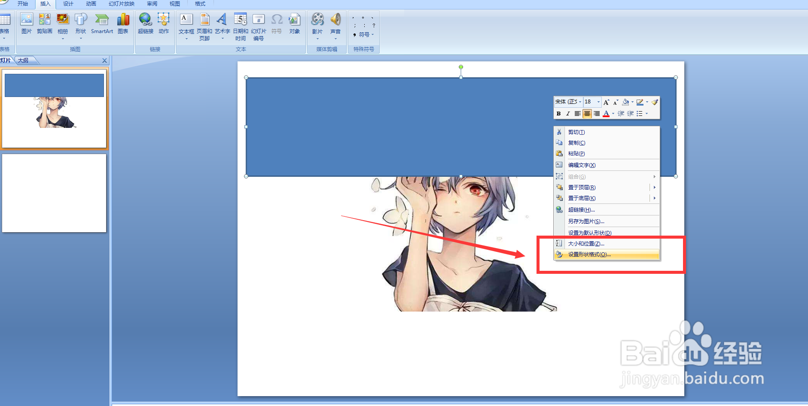Choose Format Shape (设置形状格式)
808x406 pixels.
(x=607, y=255)
